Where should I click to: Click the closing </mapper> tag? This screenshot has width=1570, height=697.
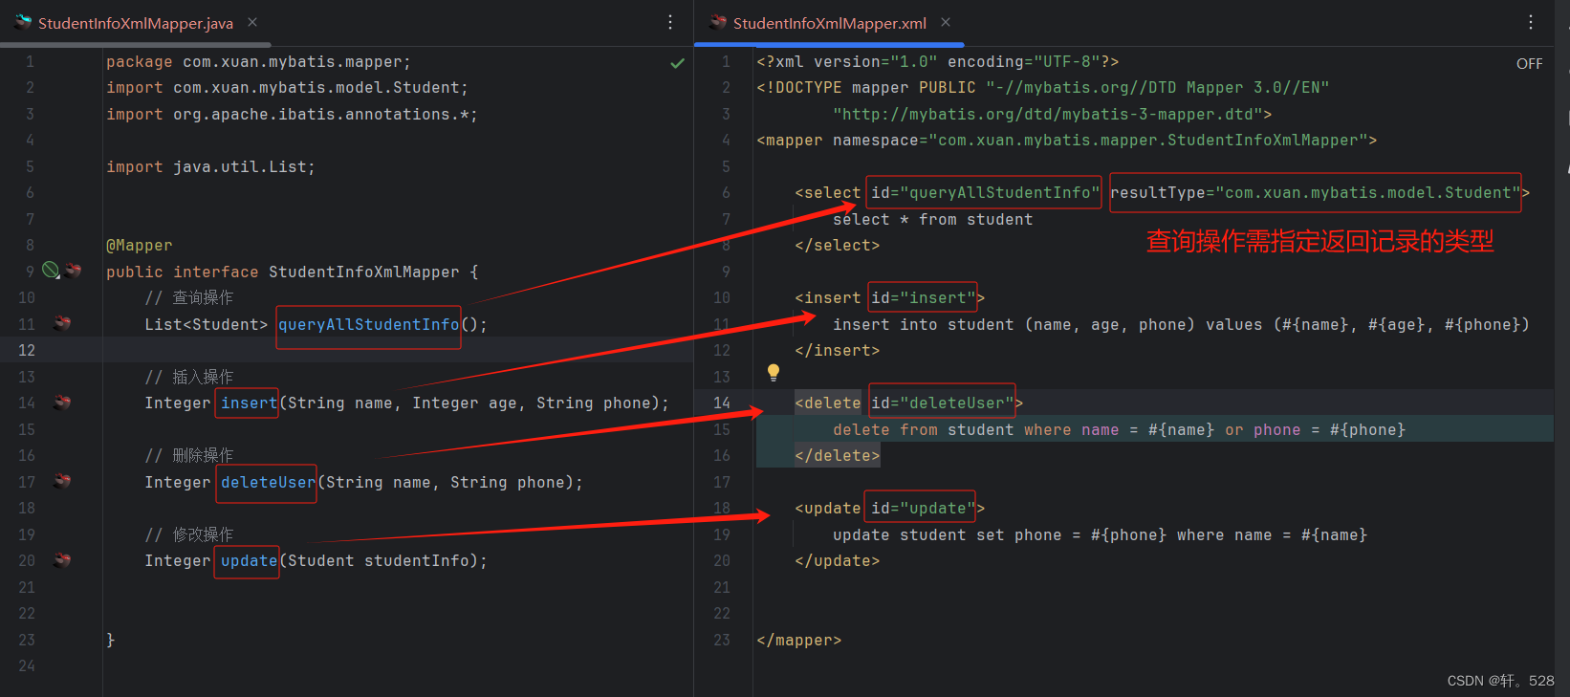(x=798, y=641)
